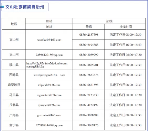Click hours cell in the 丘北县 row
148x131 pixels.
click(125, 105)
